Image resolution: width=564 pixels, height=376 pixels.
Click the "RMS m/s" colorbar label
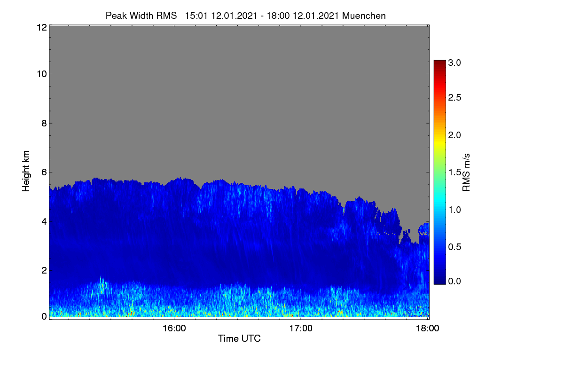click(x=466, y=172)
